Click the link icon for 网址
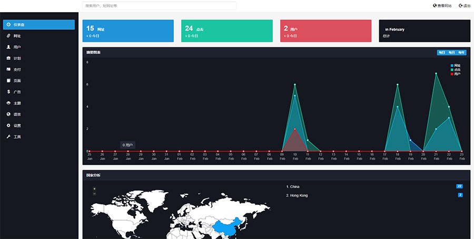The image size is (474, 239). [8, 36]
